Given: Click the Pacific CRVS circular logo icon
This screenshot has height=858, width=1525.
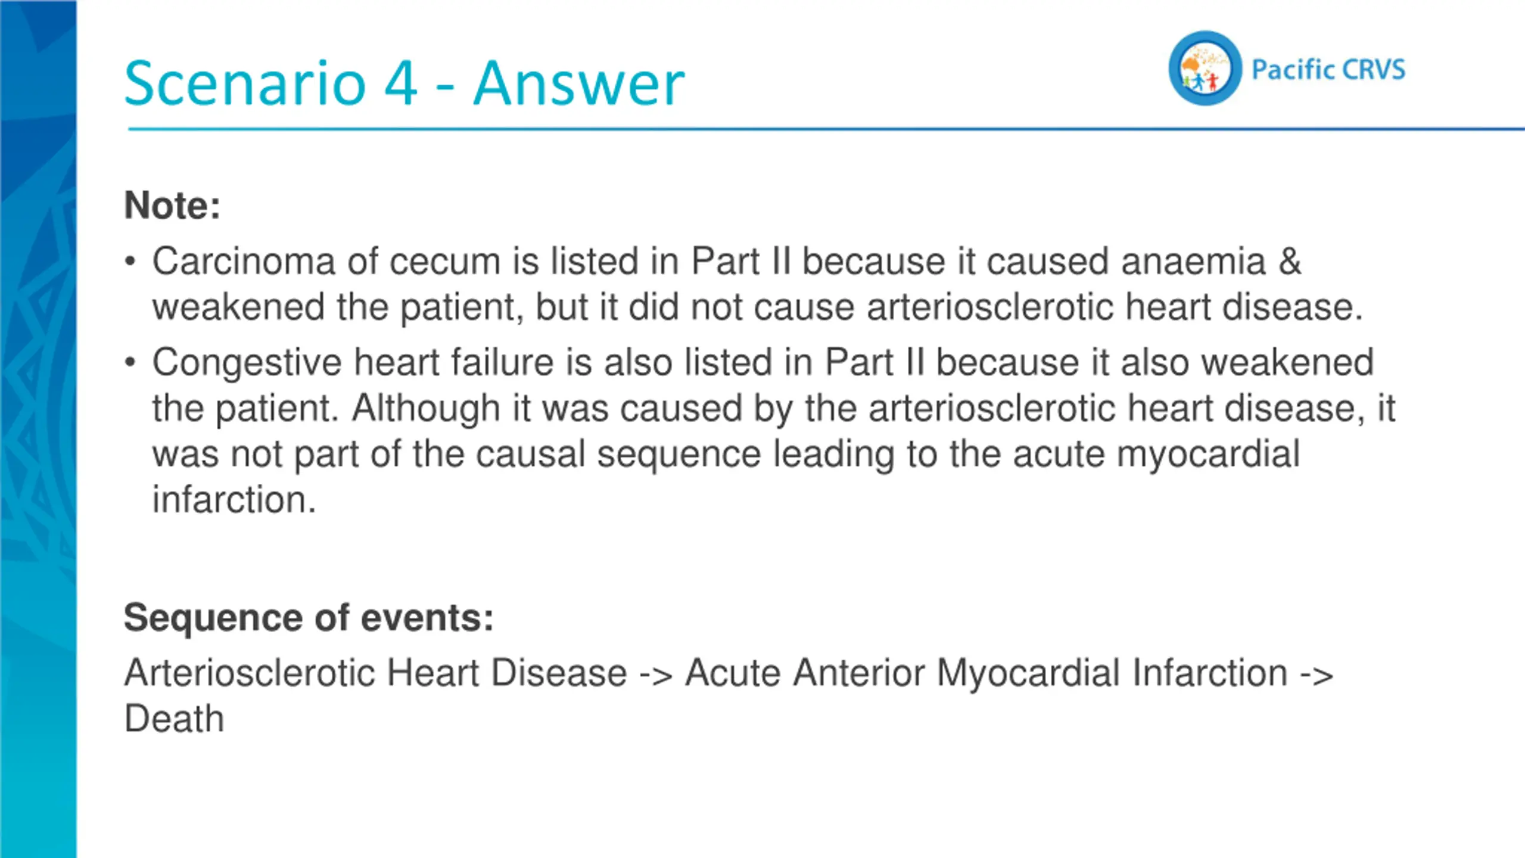Looking at the screenshot, I should (x=1205, y=69).
